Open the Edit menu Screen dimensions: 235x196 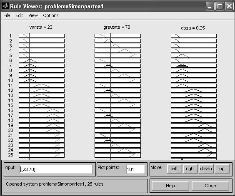click(x=19, y=15)
